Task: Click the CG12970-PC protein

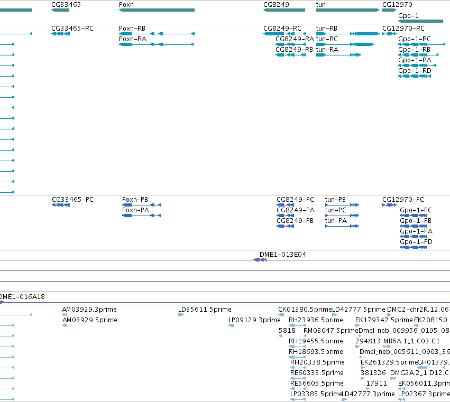Action: point(389,205)
